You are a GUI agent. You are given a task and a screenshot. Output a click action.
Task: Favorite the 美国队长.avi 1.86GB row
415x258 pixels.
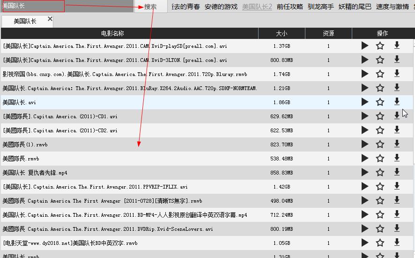point(380,102)
